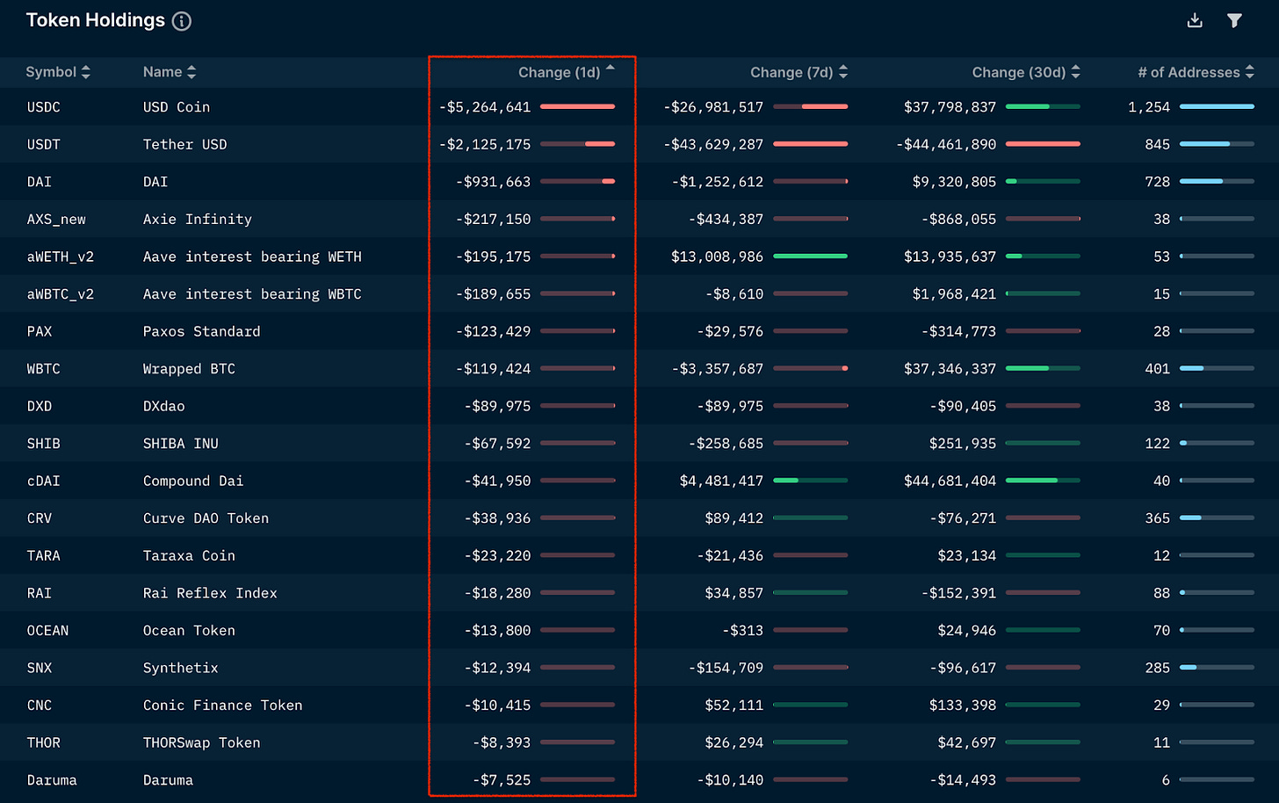This screenshot has height=803, width=1279.
Task: Click the value $13,008,986
Action: [718, 257]
